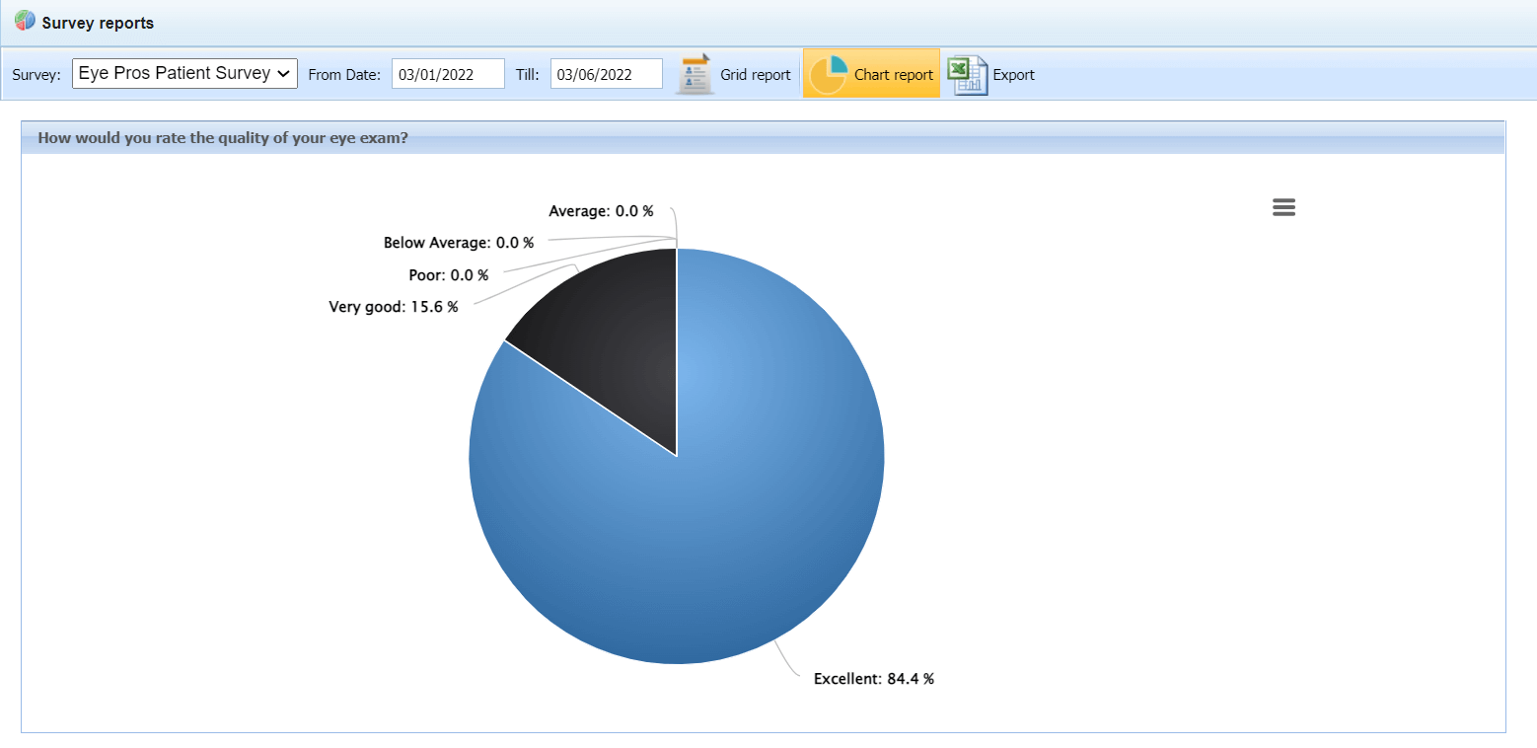Image resolution: width=1537 pixels, height=748 pixels.
Task: Click the 'Below Average: 0.0 %' label
Action: coord(459,243)
